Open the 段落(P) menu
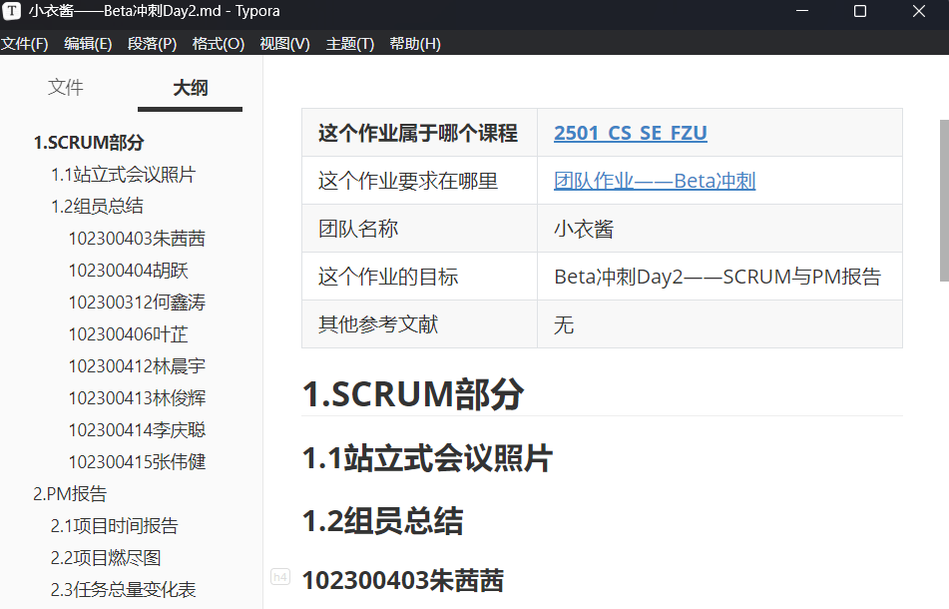This screenshot has width=949, height=609. click(x=152, y=44)
